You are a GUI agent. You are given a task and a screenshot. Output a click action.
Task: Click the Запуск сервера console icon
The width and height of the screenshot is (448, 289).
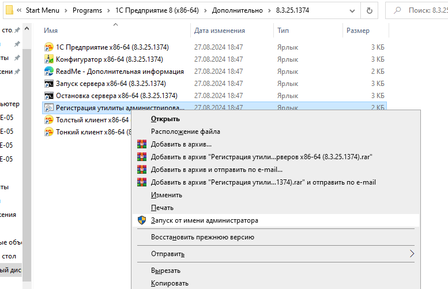(x=49, y=84)
